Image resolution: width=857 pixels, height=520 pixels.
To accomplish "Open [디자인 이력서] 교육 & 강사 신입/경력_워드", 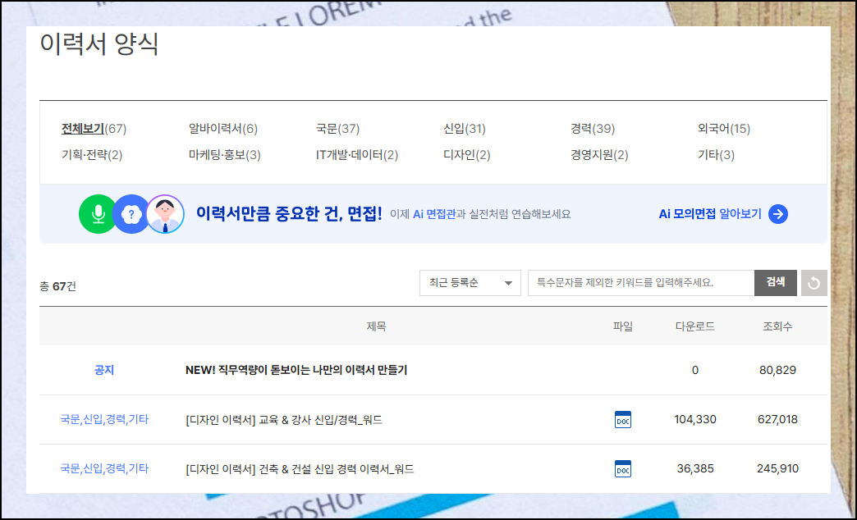I will [284, 419].
